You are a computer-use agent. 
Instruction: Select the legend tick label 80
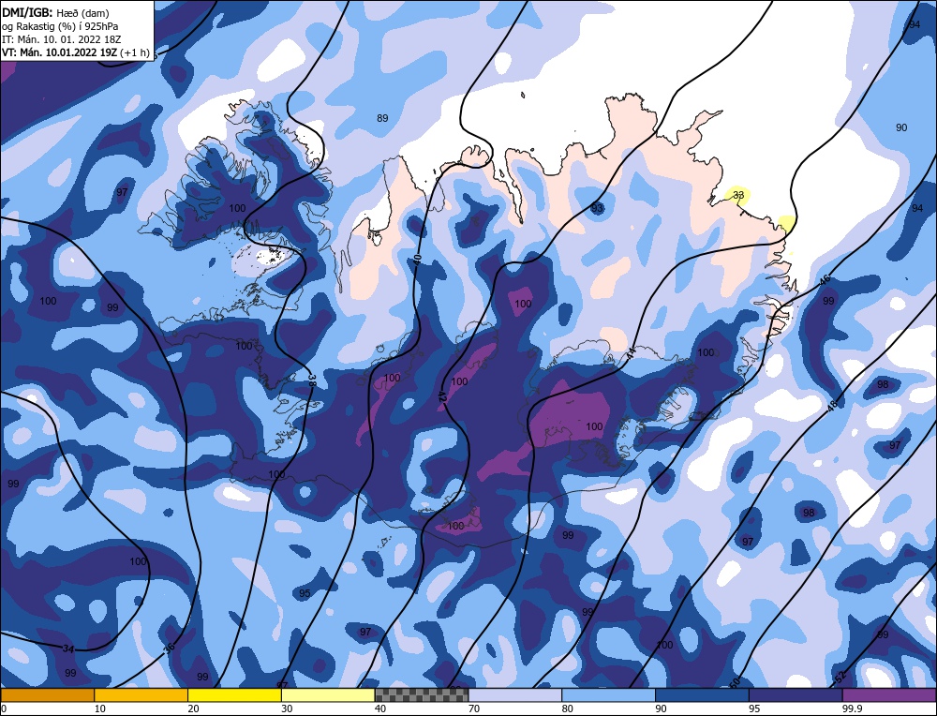tap(568, 709)
